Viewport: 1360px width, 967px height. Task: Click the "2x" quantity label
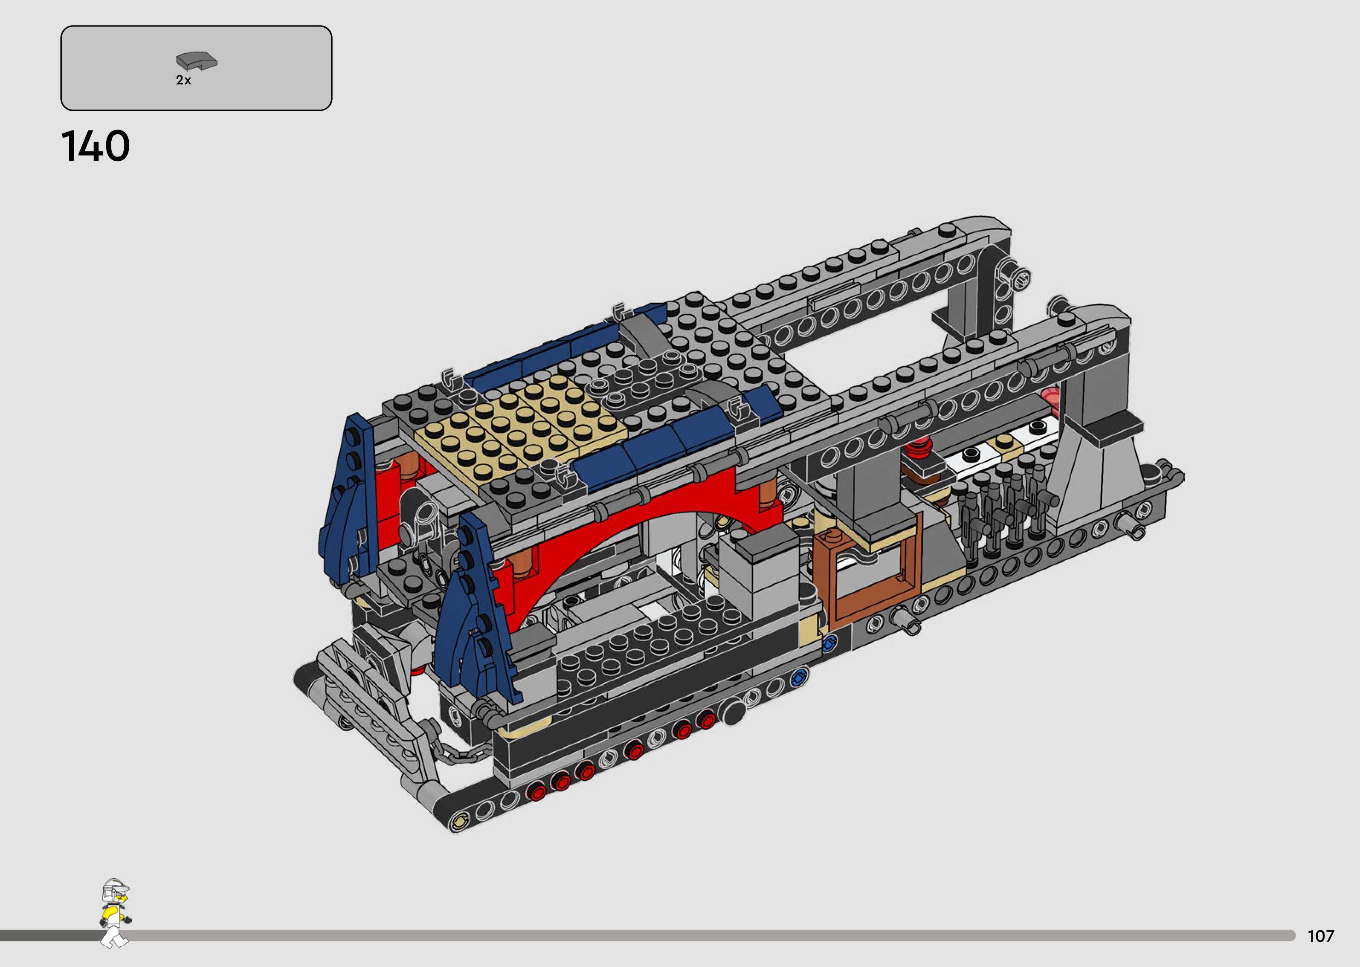tap(183, 81)
